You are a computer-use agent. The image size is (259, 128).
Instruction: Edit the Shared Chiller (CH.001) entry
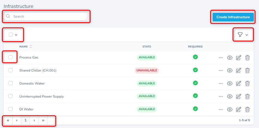(x=239, y=71)
